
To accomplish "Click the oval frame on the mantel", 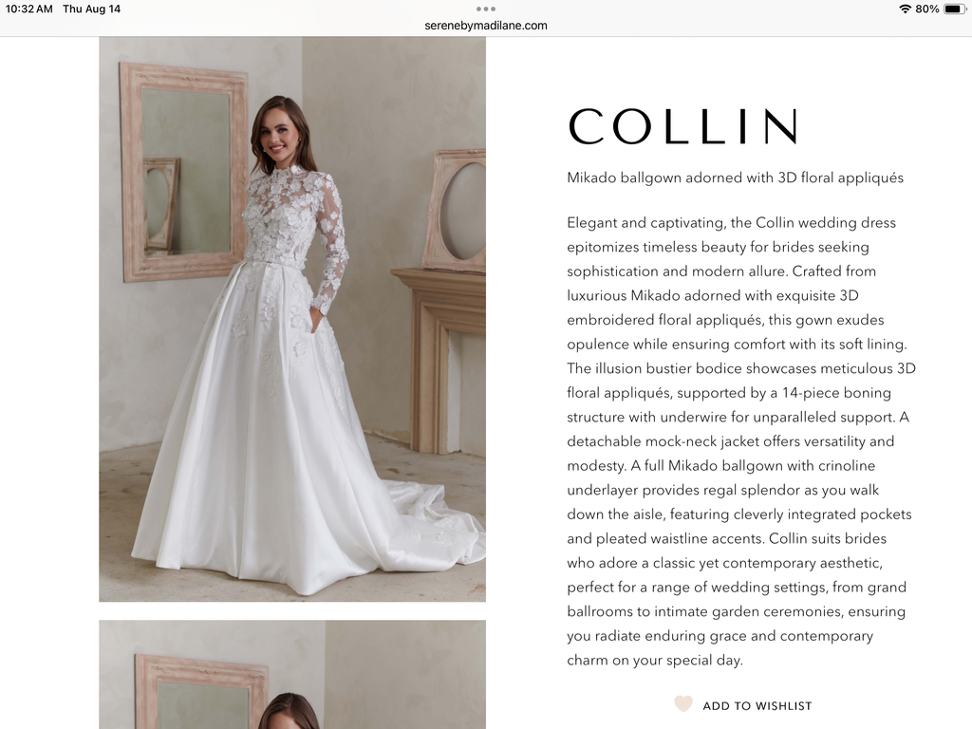I will pos(457,211).
